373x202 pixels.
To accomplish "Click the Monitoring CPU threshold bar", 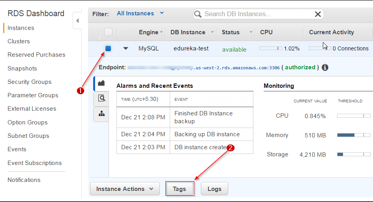I will pos(354,116).
